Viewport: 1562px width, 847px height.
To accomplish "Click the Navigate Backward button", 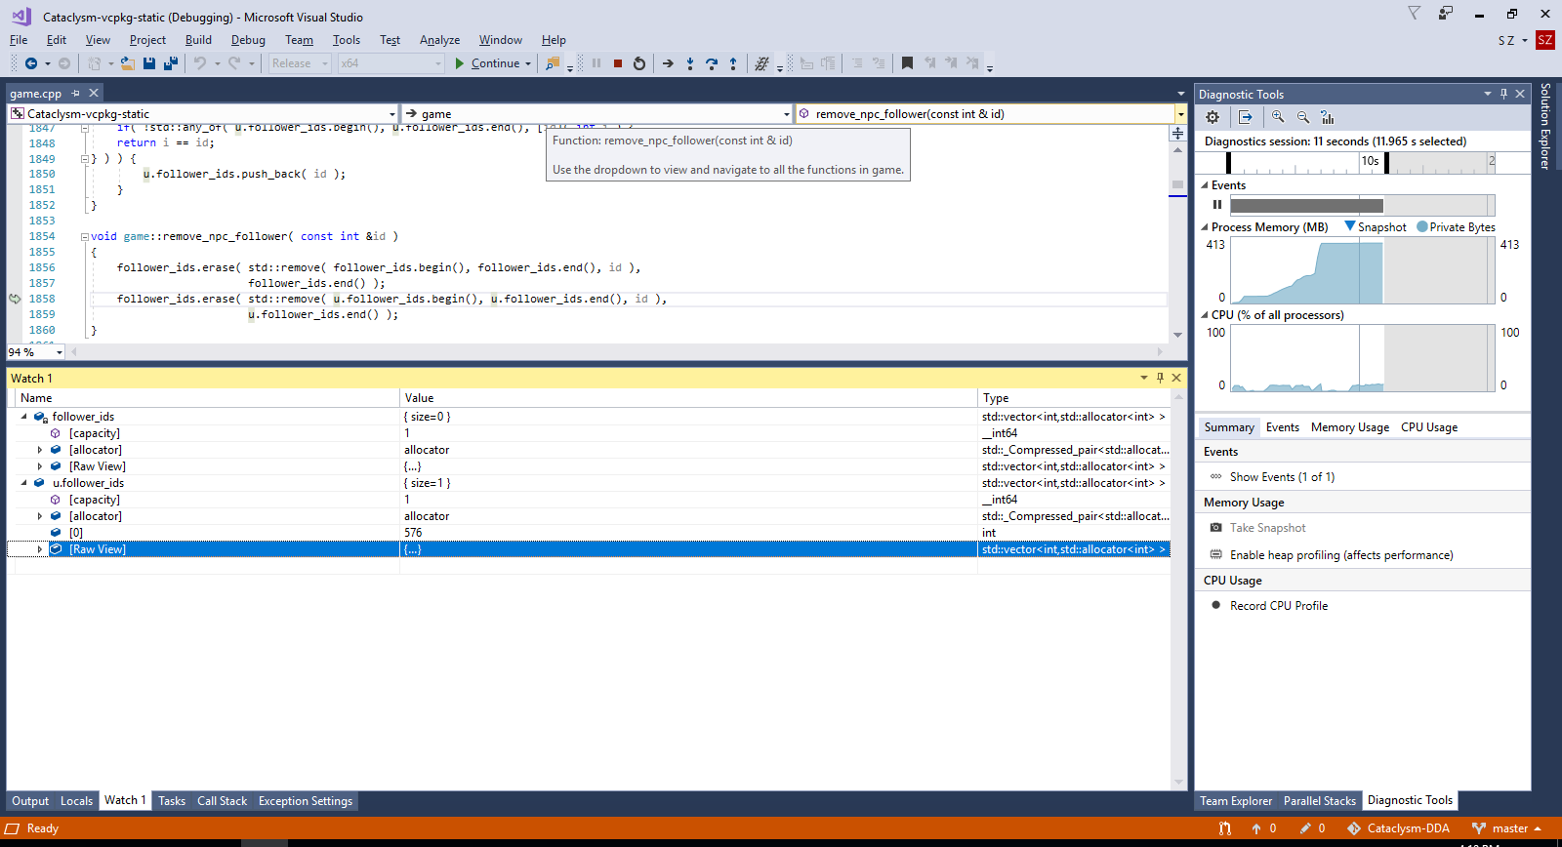I will pyautogui.click(x=31, y=63).
